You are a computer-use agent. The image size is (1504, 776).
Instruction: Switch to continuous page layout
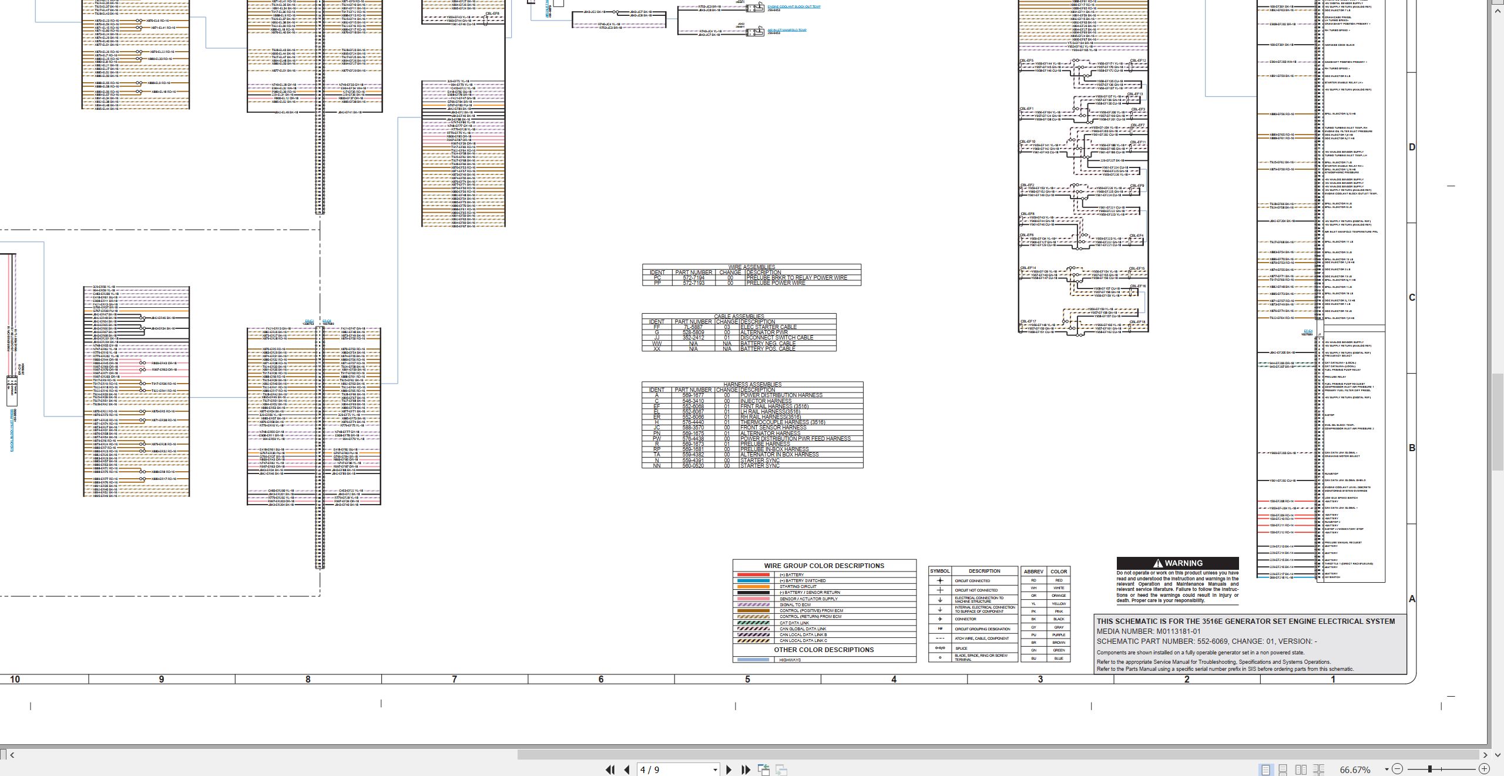pyautogui.click(x=1283, y=770)
